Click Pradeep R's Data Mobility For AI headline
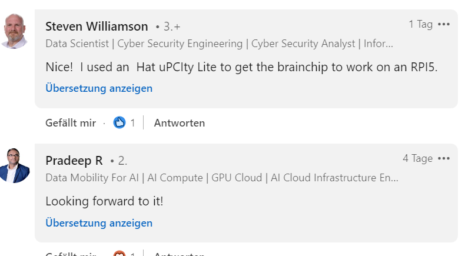 coord(222,178)
